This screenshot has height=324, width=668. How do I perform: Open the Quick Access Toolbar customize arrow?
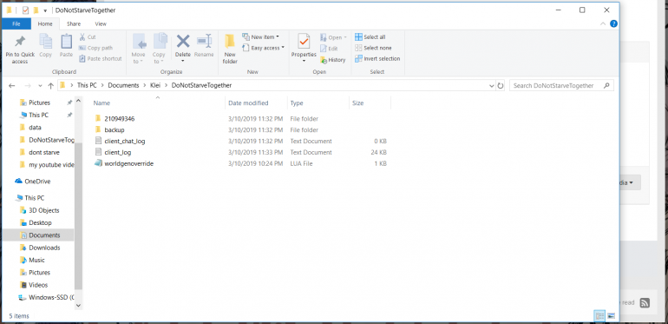[45, 10]
